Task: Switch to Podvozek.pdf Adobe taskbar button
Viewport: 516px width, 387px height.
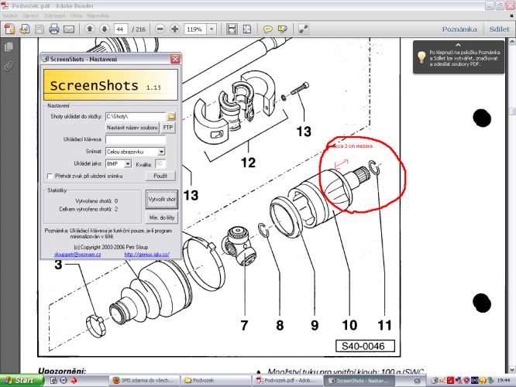Action: pyautogui.click(x=287, y=381)
